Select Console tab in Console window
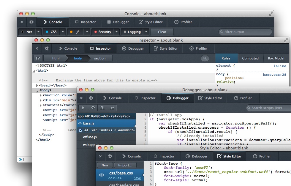The width and height of the screenshot is (291, 186). click(x=53, y=22)
